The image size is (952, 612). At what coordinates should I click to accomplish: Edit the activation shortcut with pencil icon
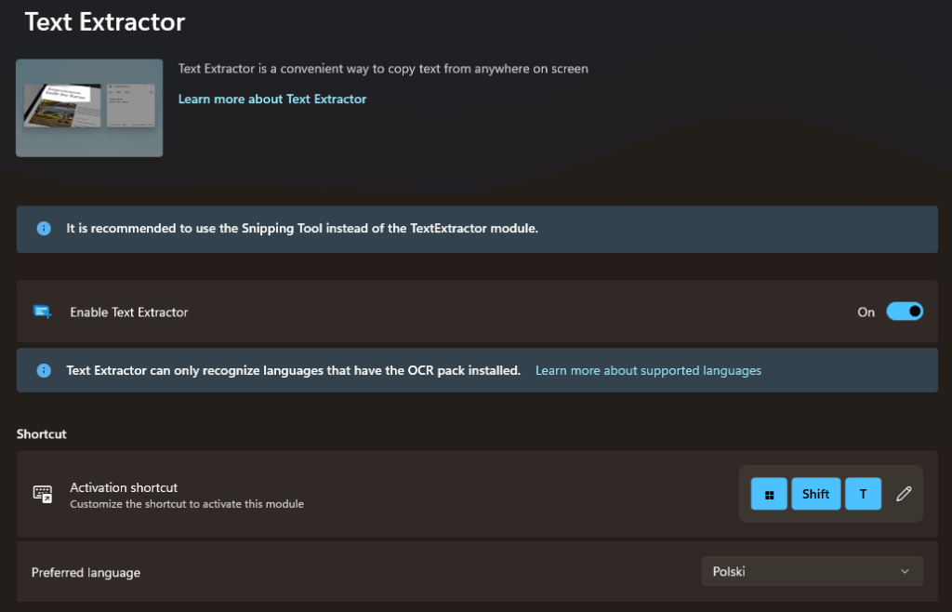tap(903, 494)
